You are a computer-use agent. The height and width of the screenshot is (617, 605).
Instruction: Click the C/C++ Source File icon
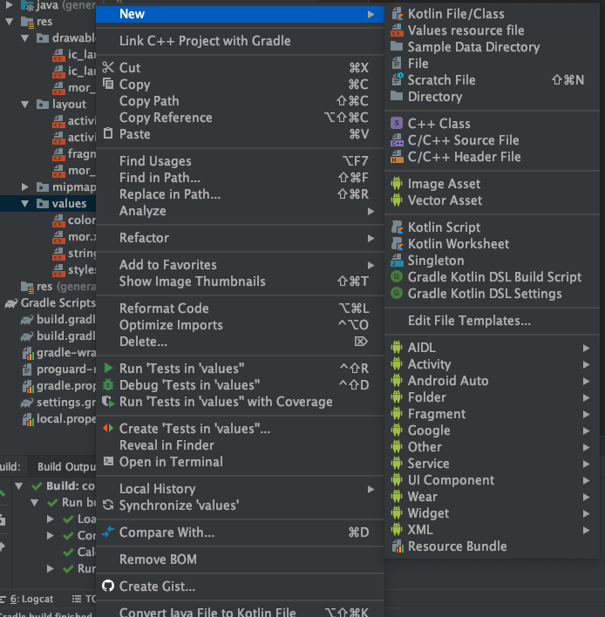point(397,140)
